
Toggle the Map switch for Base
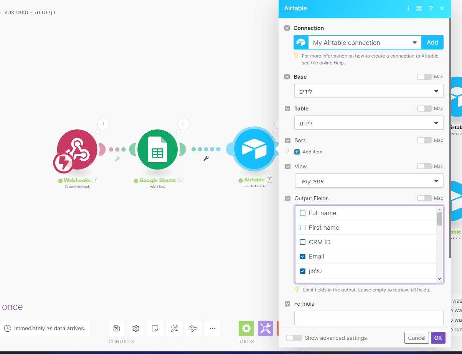point(424,77)
